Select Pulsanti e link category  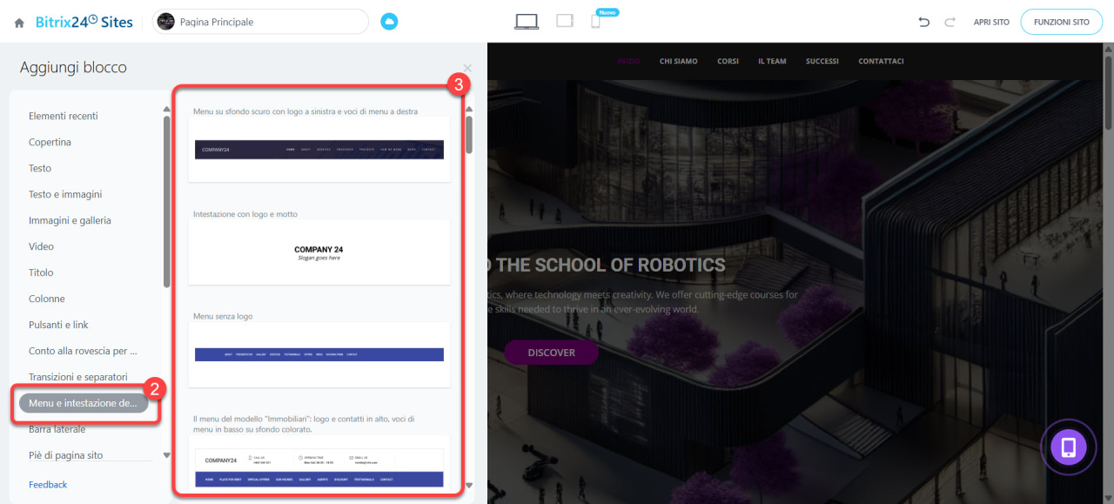[58, 325]
